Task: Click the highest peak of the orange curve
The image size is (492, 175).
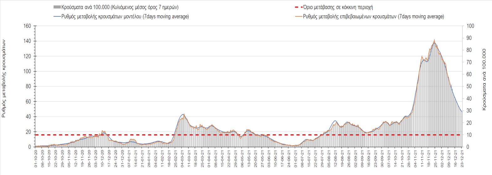Action: (x=434, y=40)
